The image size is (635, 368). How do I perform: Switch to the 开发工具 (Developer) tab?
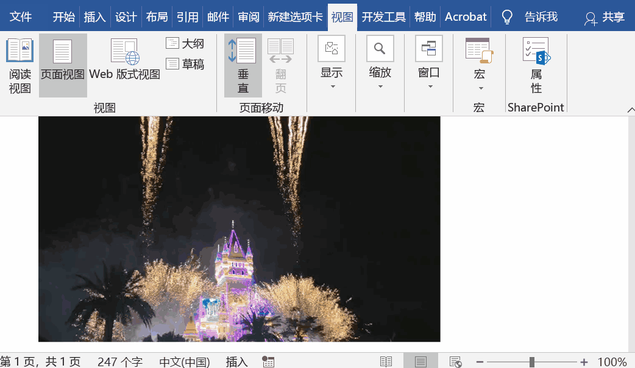point(383,17)
